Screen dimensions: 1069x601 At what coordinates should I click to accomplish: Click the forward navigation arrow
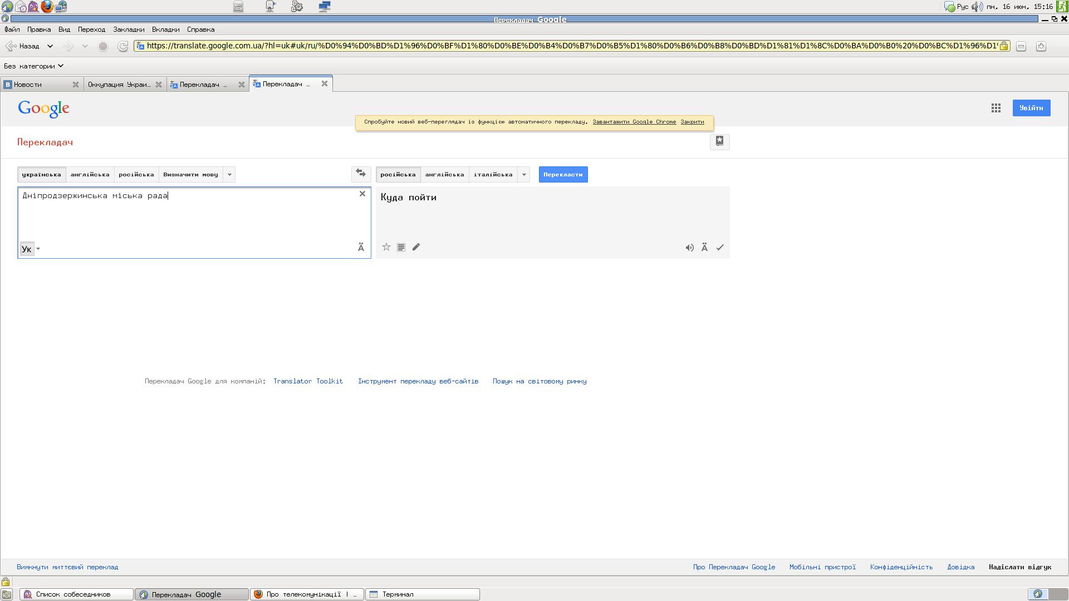(x=68, y=46)
